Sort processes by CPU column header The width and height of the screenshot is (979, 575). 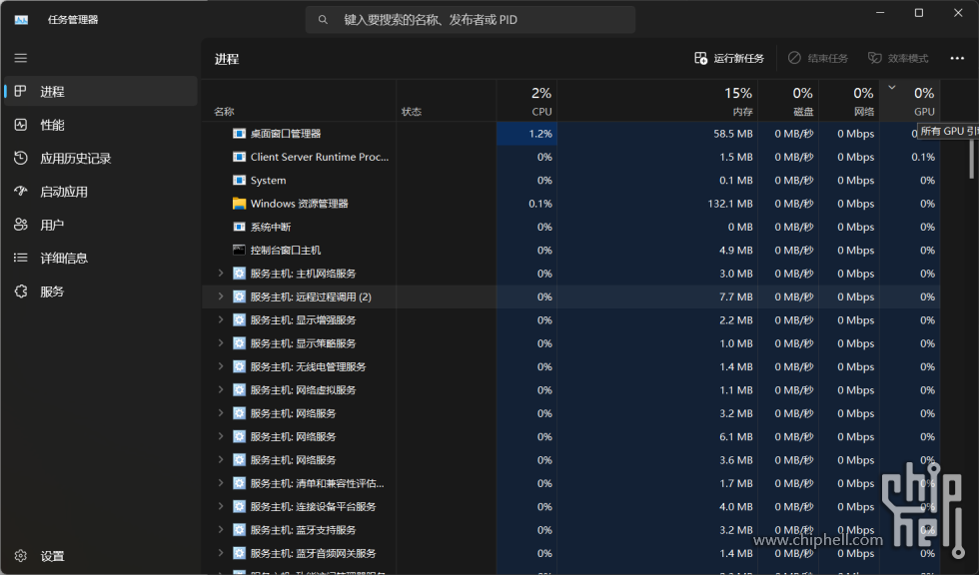(x=527, y=101)
